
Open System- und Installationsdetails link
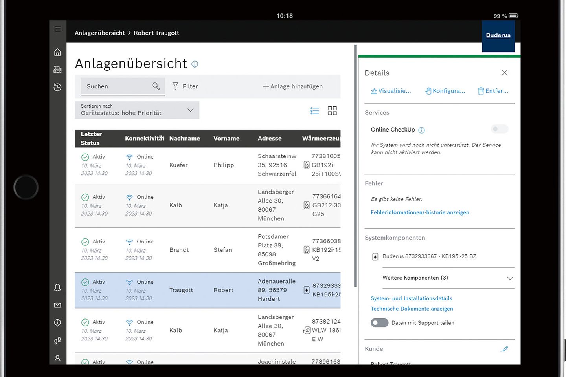[412, 298]
